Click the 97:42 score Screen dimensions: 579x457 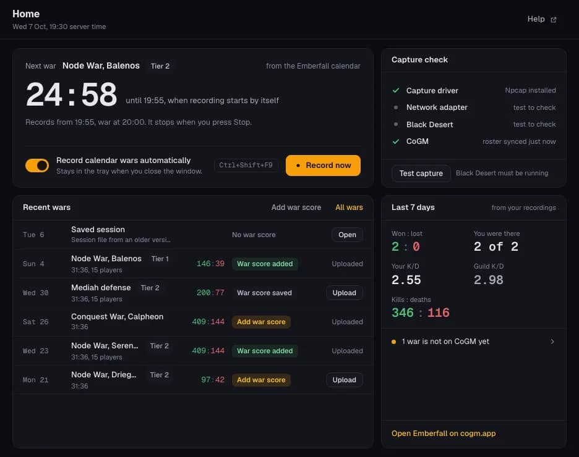[x=212, y=380]
